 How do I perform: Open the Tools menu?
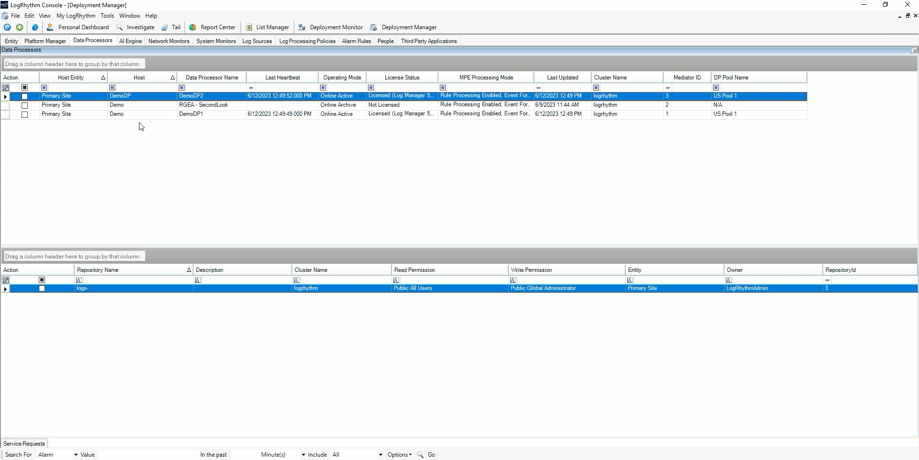(107, 16)
